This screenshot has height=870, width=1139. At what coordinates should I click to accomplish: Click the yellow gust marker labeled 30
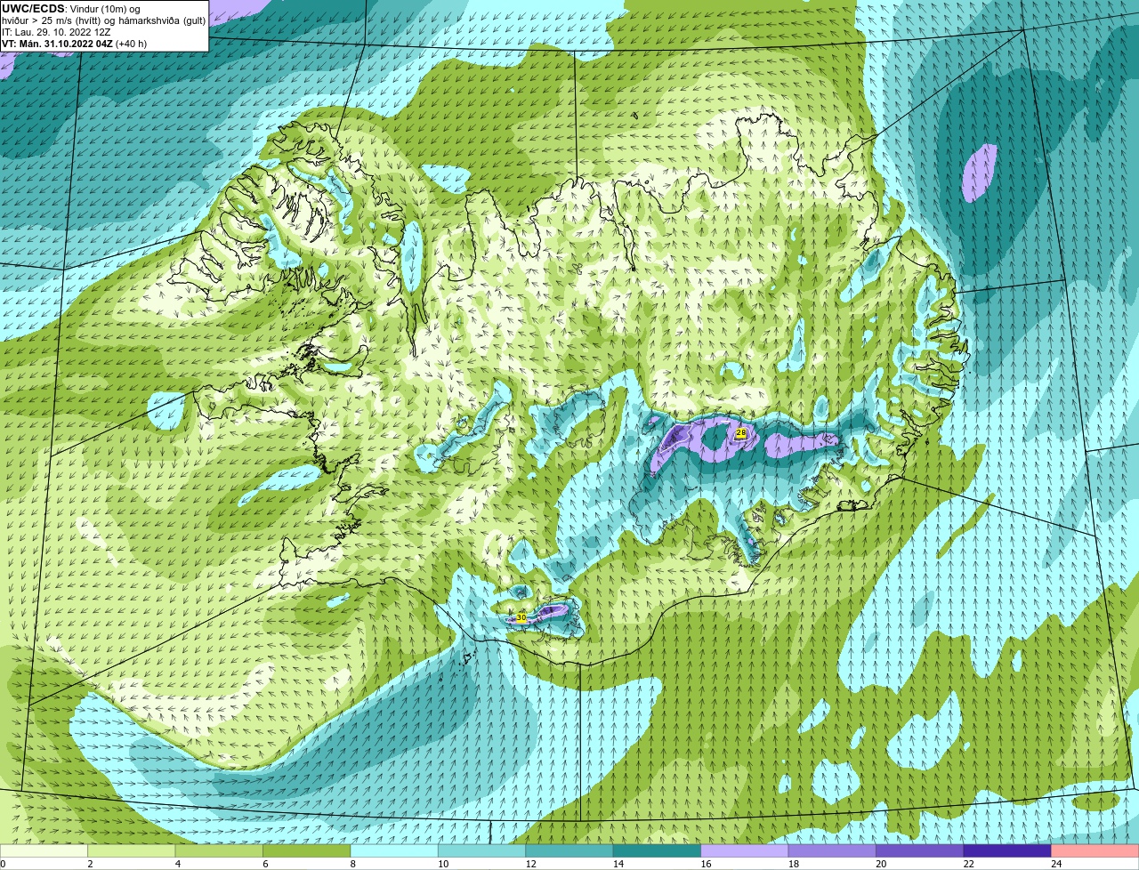click(521, 616)
